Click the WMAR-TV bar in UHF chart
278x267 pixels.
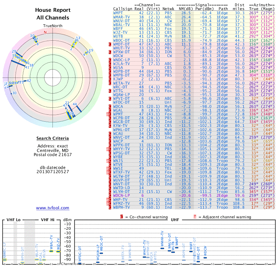(162, 248)
